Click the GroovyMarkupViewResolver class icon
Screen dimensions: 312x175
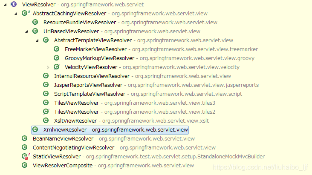pos(57,58)
